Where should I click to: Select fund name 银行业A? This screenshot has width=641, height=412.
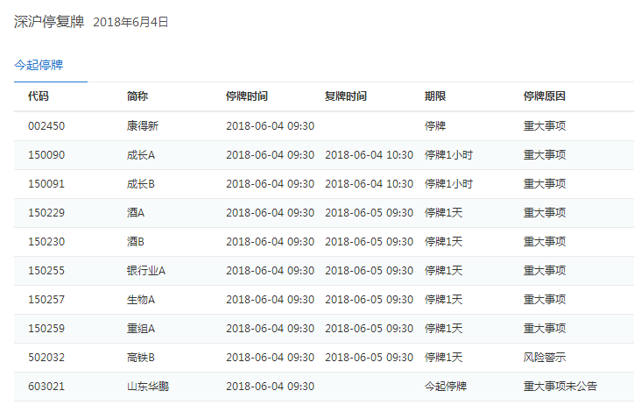[146, 271]
